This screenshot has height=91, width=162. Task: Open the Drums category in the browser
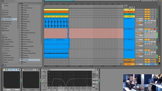pyautogui.click(x=6, y=15)
